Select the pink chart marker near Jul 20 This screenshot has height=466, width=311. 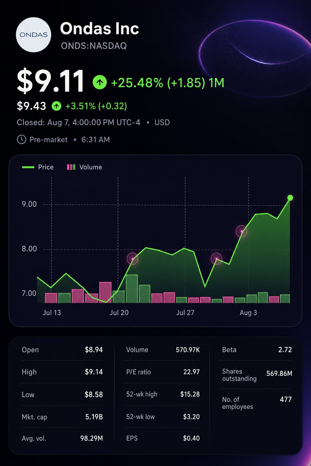[132, 259]
